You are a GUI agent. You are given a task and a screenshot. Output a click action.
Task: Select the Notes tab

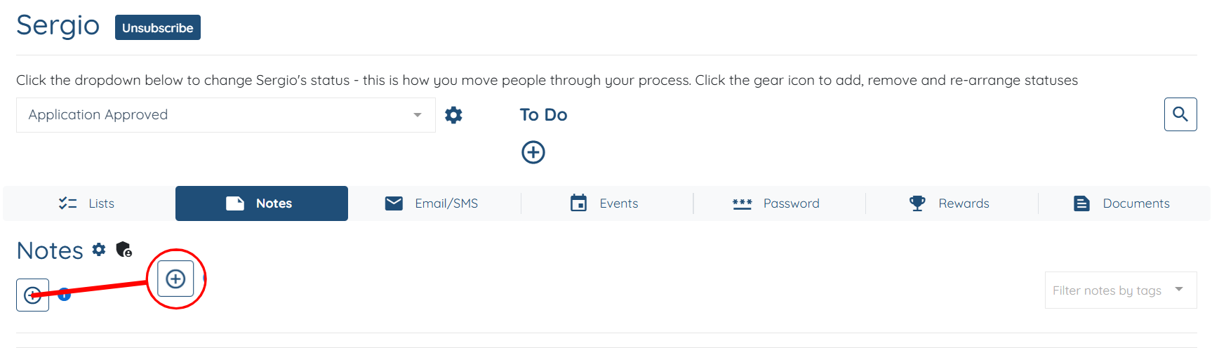(261, 203)
